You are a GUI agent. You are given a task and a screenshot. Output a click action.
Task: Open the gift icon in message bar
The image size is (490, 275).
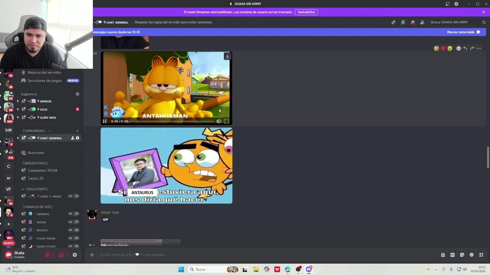(443, 255)
